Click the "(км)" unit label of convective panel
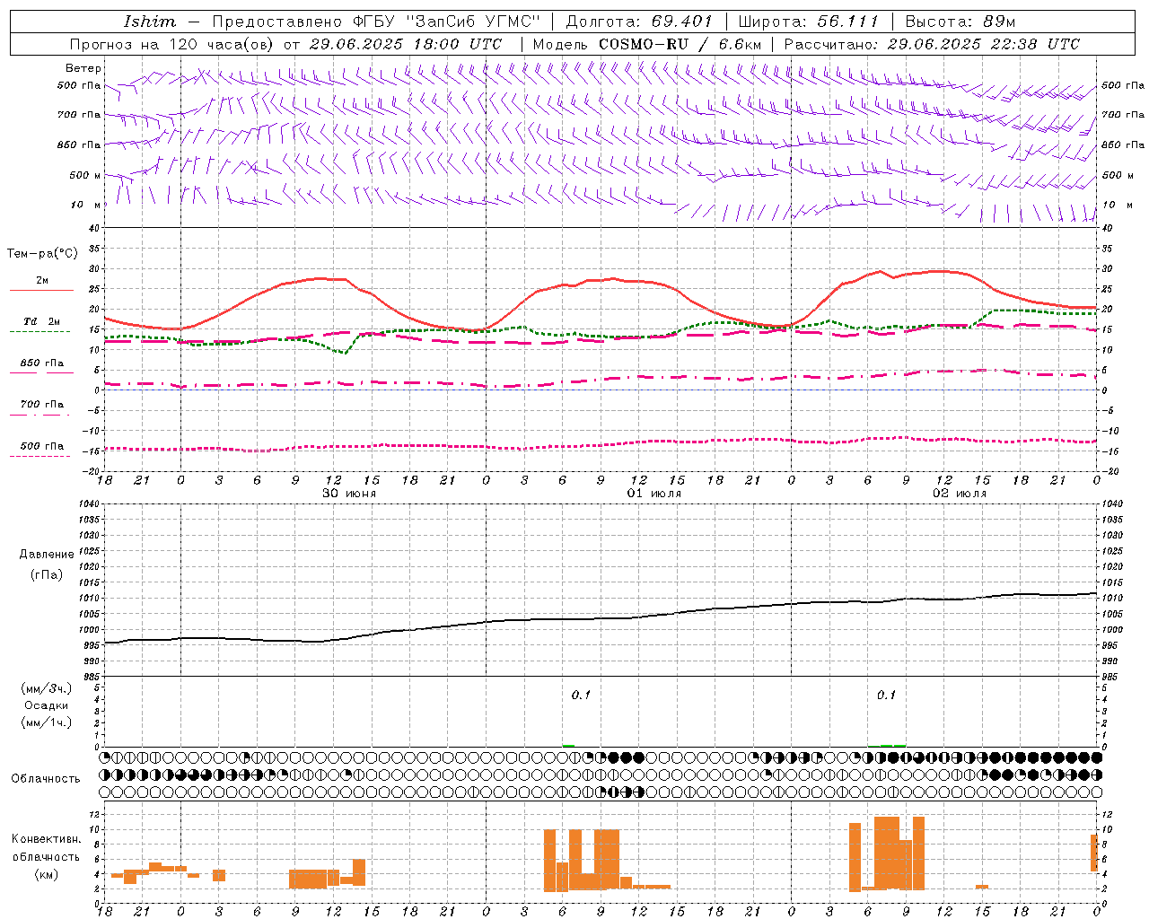 point(47,874)
